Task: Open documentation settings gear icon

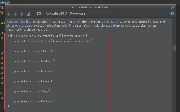Action: point(172,14)
